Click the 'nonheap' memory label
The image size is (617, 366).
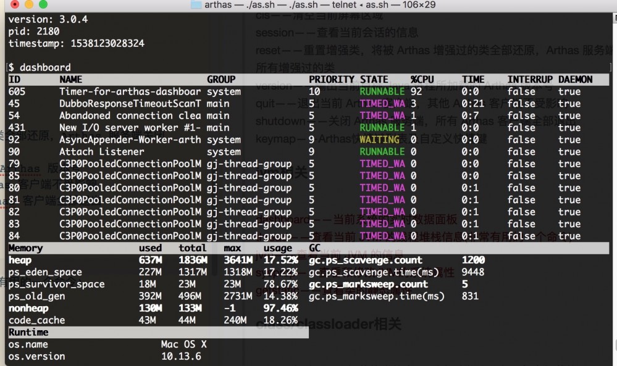point(28,308)
